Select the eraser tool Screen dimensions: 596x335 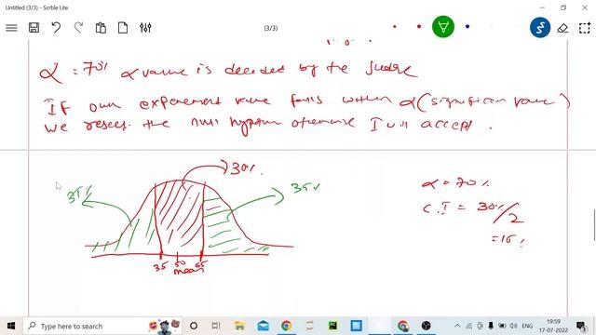click(562, 28)
